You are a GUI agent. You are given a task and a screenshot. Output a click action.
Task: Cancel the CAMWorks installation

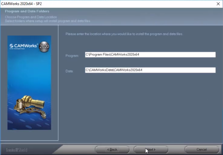pyautogui.click(x=202, y=149)
